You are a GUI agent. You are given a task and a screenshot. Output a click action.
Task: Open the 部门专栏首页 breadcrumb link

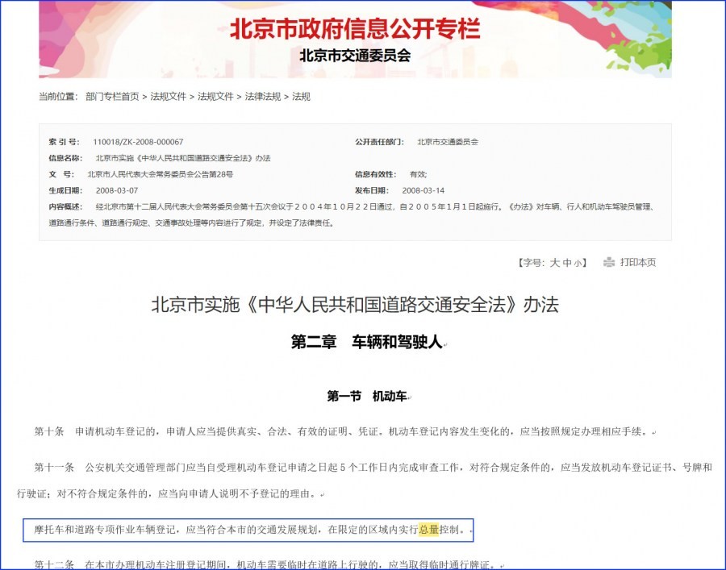click(112, 97)
